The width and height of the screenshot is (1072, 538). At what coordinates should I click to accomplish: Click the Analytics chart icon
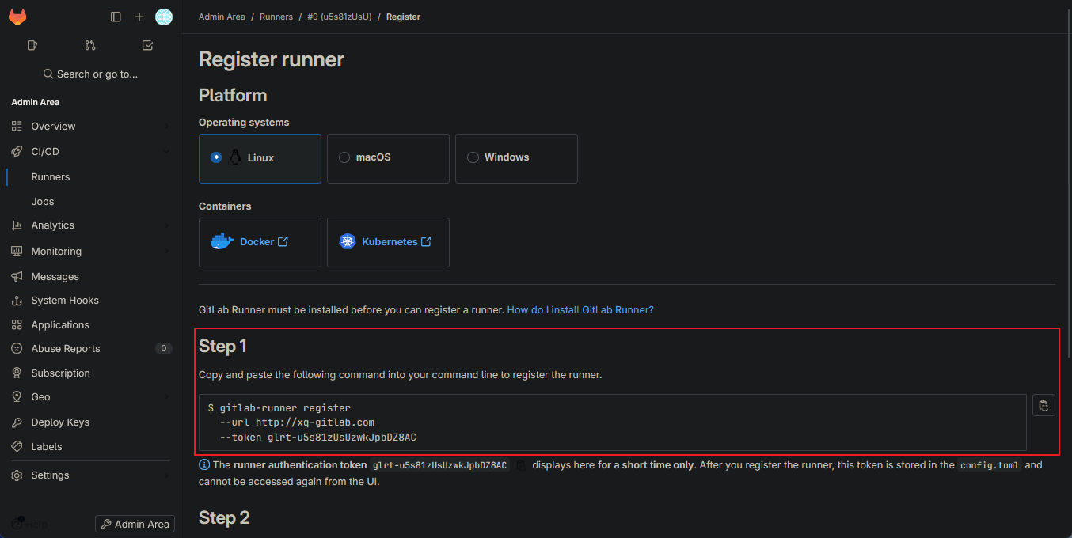click(17, 225)
